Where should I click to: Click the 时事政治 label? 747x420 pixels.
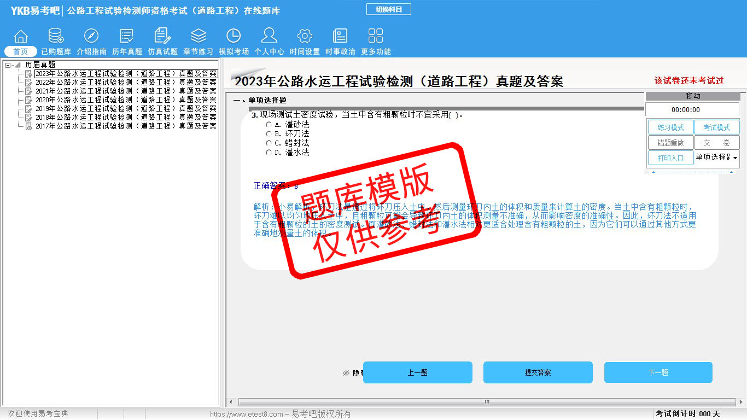[x=340, y=51]
